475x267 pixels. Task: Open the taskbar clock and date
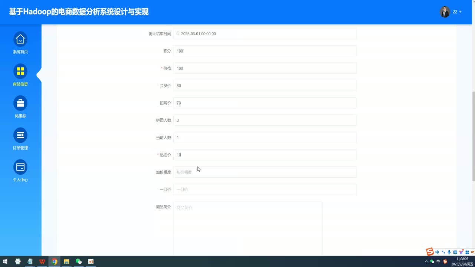click(462, 261)
